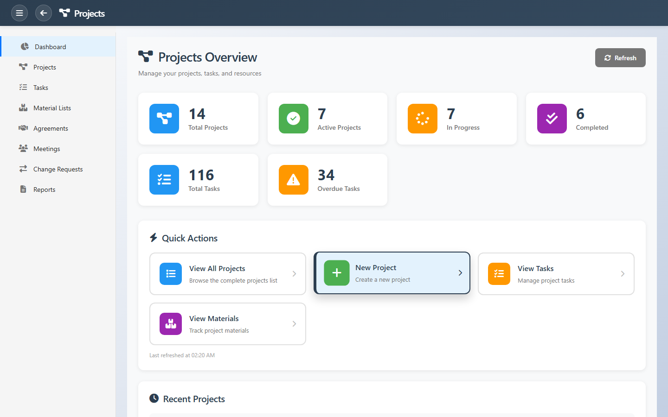Click the purple Completed checkmark icon

552,119
